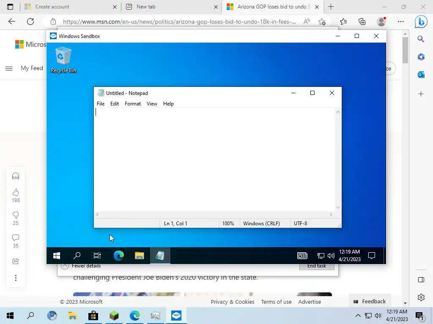
Task: Click My Feed on the MSN page
Action: click(x=32, y=68)
